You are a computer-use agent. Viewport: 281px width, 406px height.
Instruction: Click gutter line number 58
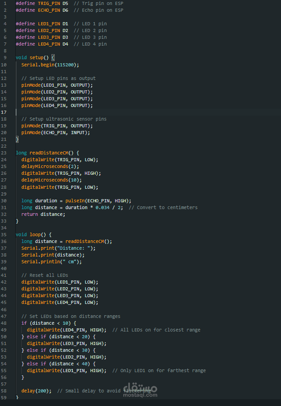click(4, 391)
